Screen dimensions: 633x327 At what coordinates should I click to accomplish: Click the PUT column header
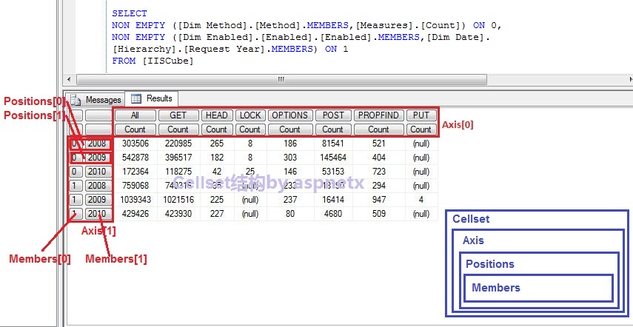pyautogui.click(x=421, y=115)
